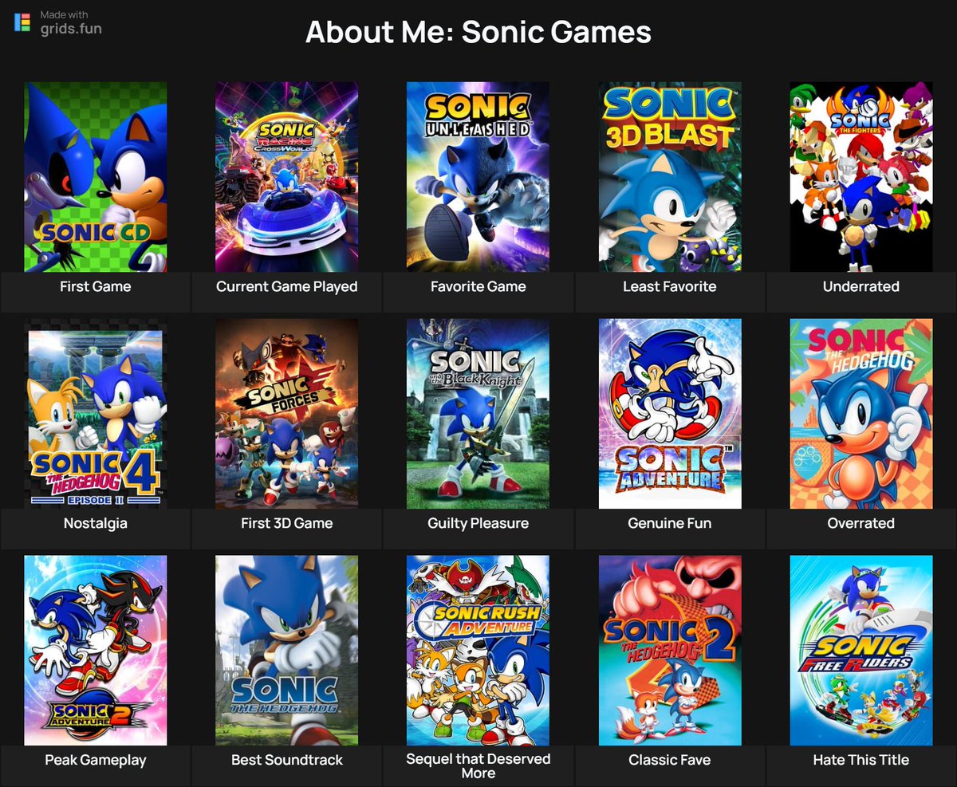Select the Sonic Unleashed cover

coord(478,177)
